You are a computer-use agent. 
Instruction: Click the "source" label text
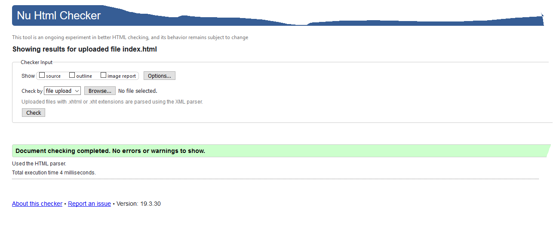tap(53, 76)
